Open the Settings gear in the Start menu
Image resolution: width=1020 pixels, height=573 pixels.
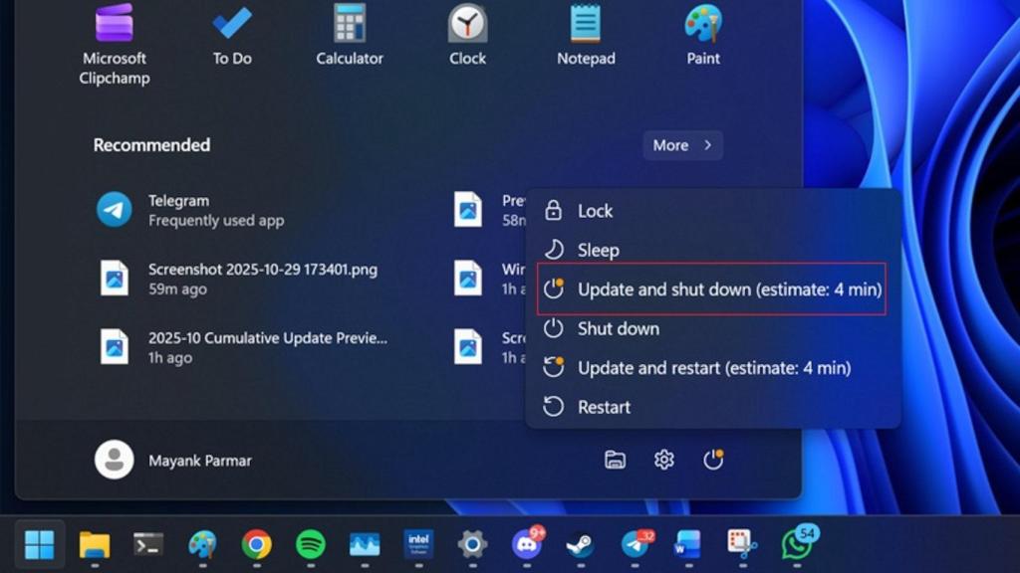click(665, 460)
